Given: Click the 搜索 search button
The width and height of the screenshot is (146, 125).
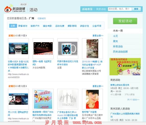Looking at the screenshot, I should [136, 9].
